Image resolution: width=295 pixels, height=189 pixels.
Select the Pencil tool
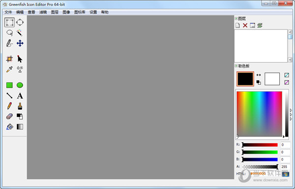tap(9, 106)
